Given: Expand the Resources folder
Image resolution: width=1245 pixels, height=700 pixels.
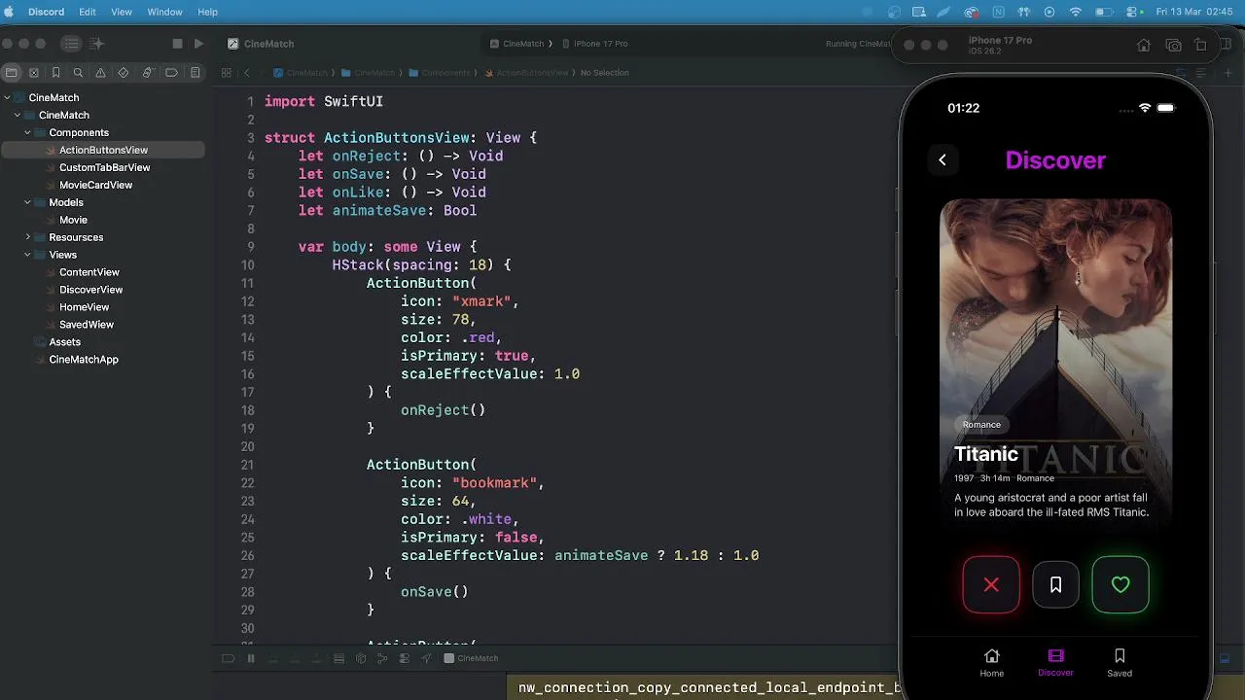Looking at the screenshot, I should pos(27,238).
